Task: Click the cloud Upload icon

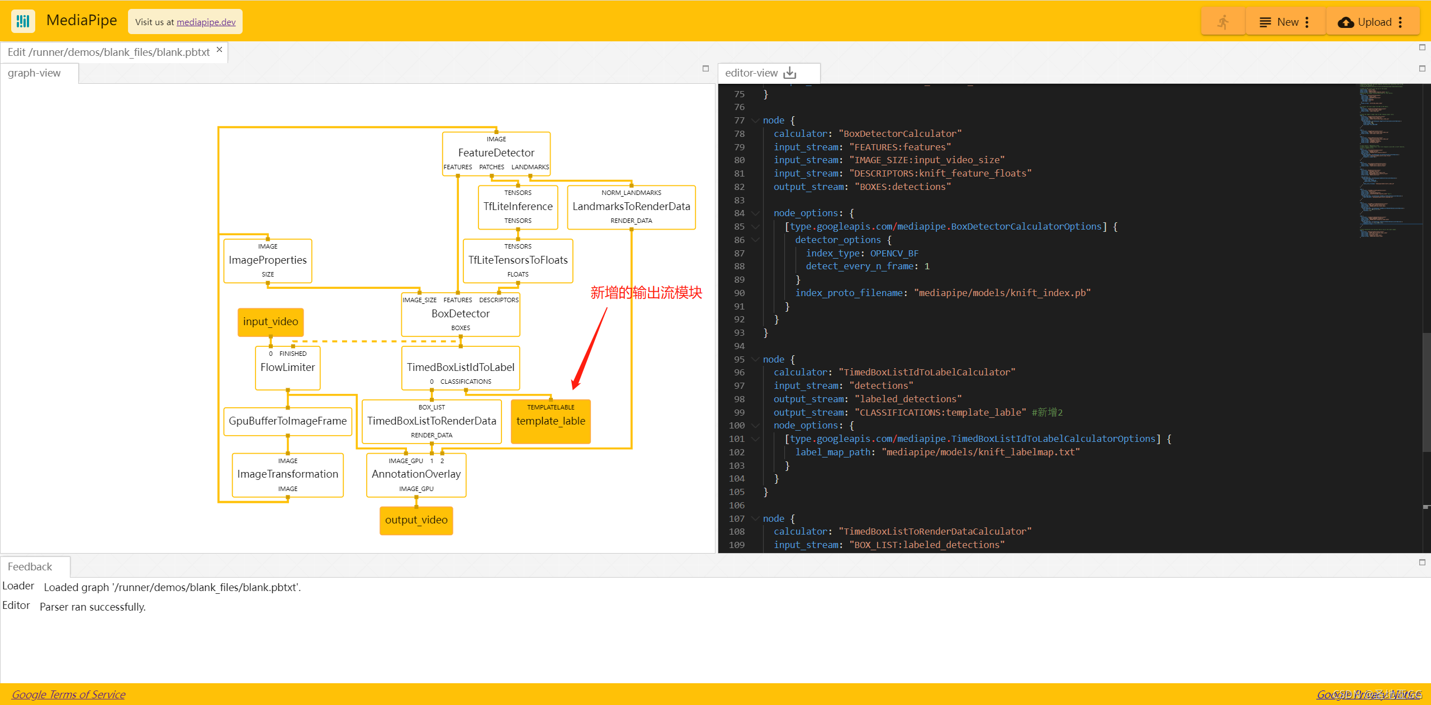Action: click(1345, 22)
